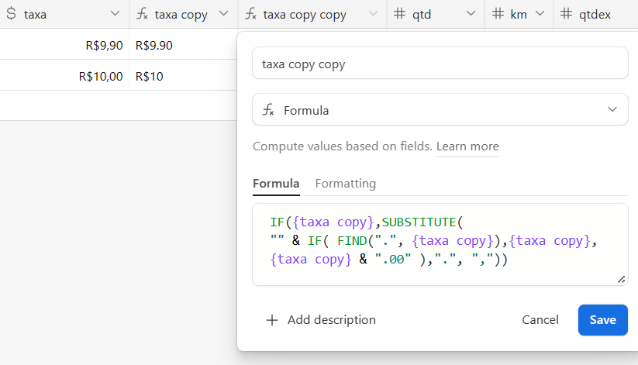Click the plus icon beside Add description

click(272, 320)
